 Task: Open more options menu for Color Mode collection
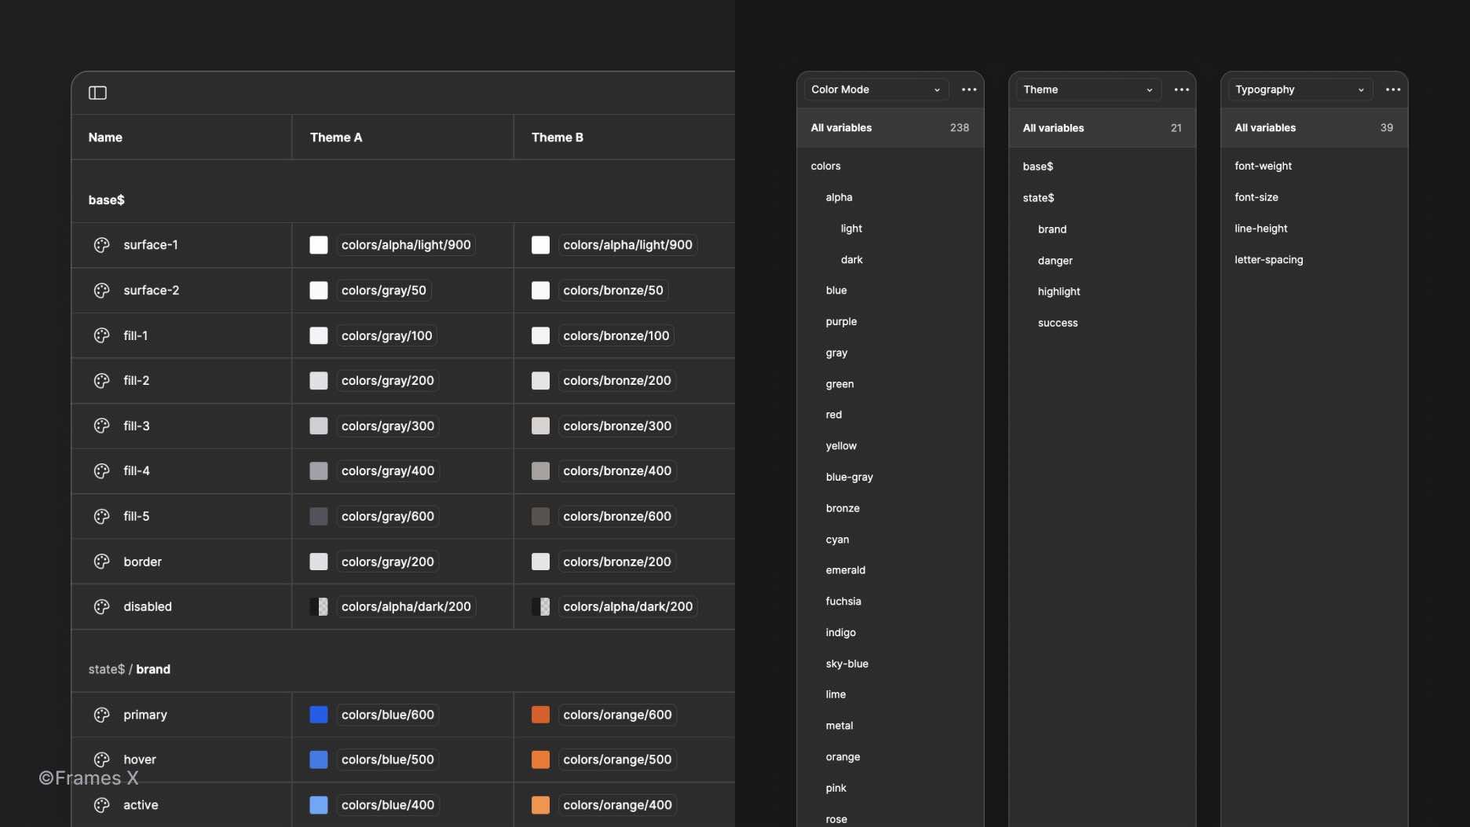[x=968, y=89]
